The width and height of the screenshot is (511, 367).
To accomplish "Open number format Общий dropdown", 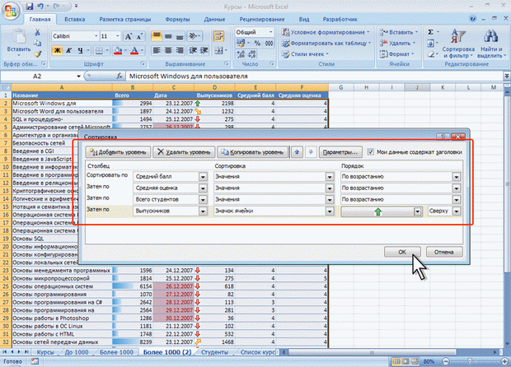I will point(270,32).
